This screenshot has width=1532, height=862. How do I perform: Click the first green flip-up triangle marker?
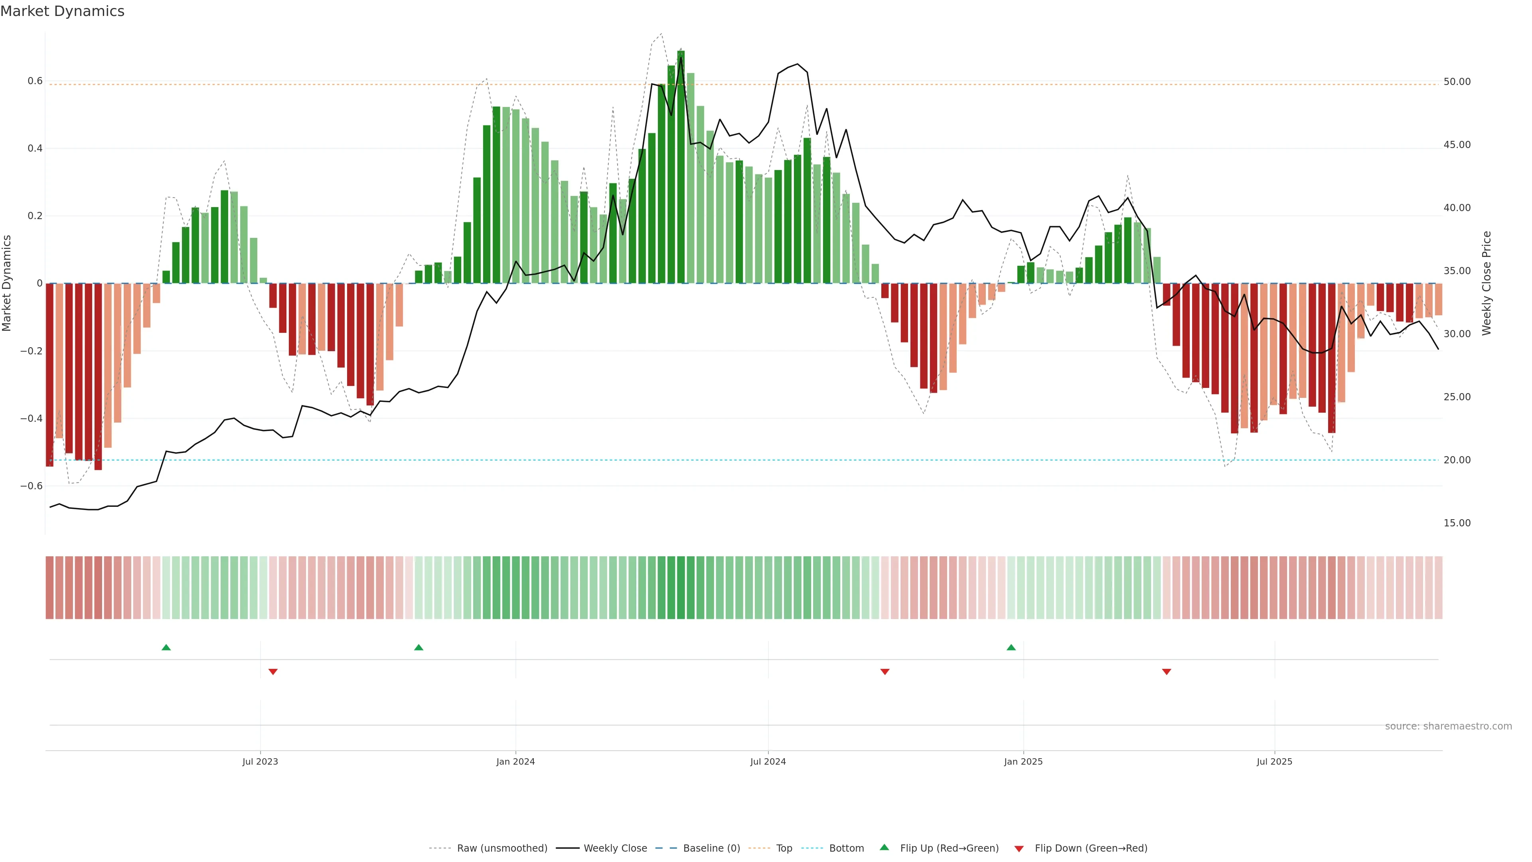click(x=166, y=647)
